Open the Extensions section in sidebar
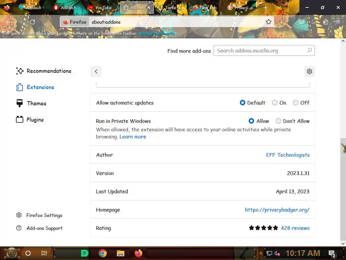 (35, 87)
